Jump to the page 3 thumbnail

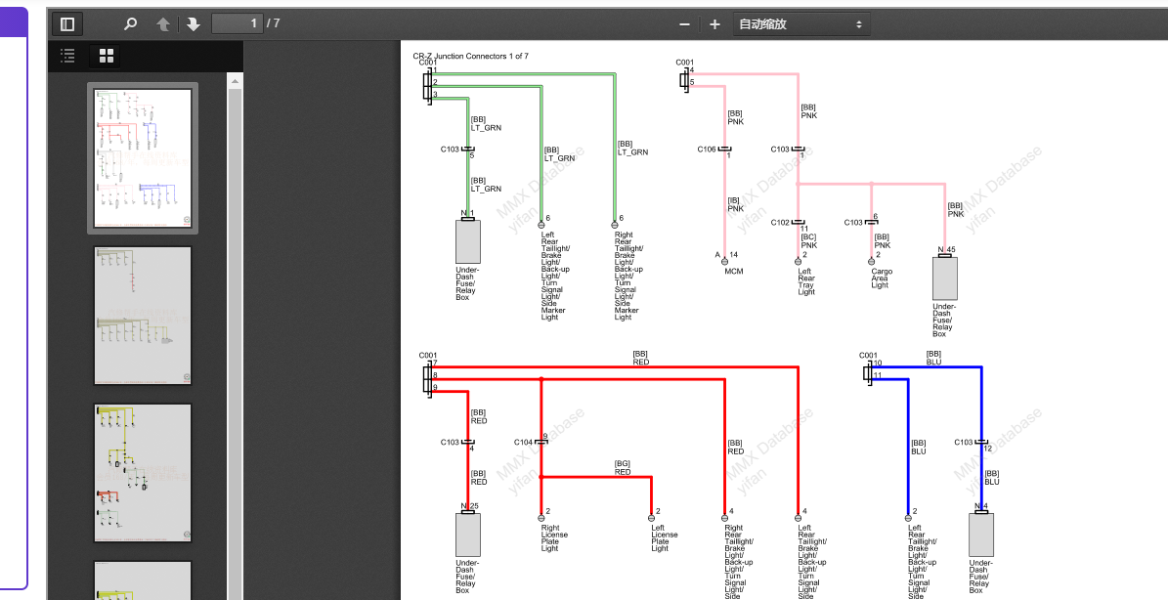click(x=143, y=473)
